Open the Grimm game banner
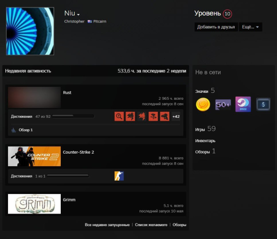This screenshot has height=239, width=277. pyautogui.click(x=34, y=204)
